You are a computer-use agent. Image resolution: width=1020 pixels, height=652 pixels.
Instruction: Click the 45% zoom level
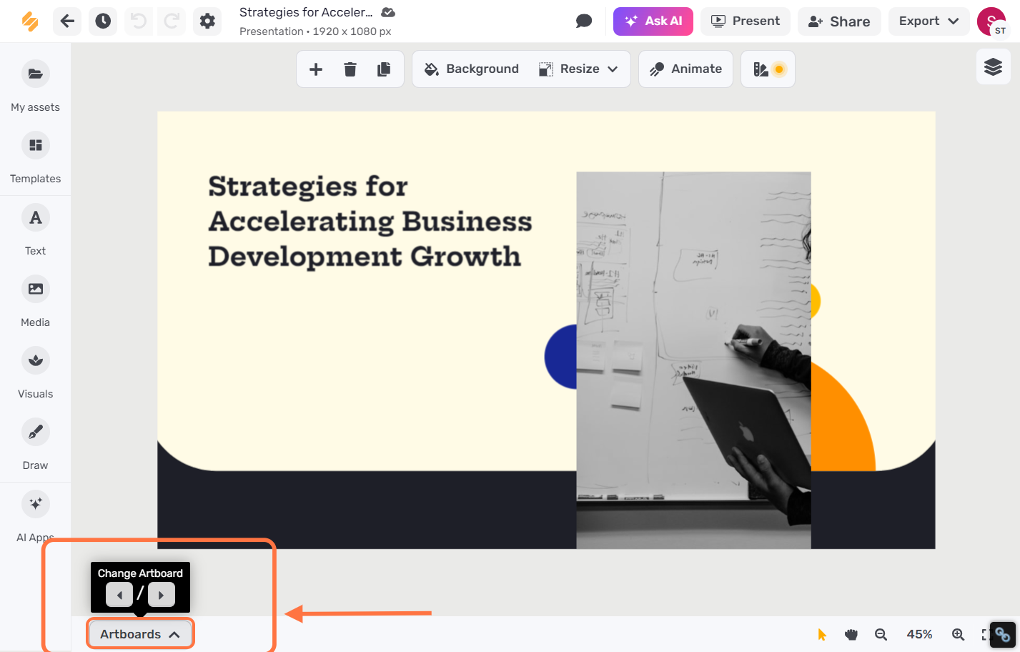coord(919,634)
